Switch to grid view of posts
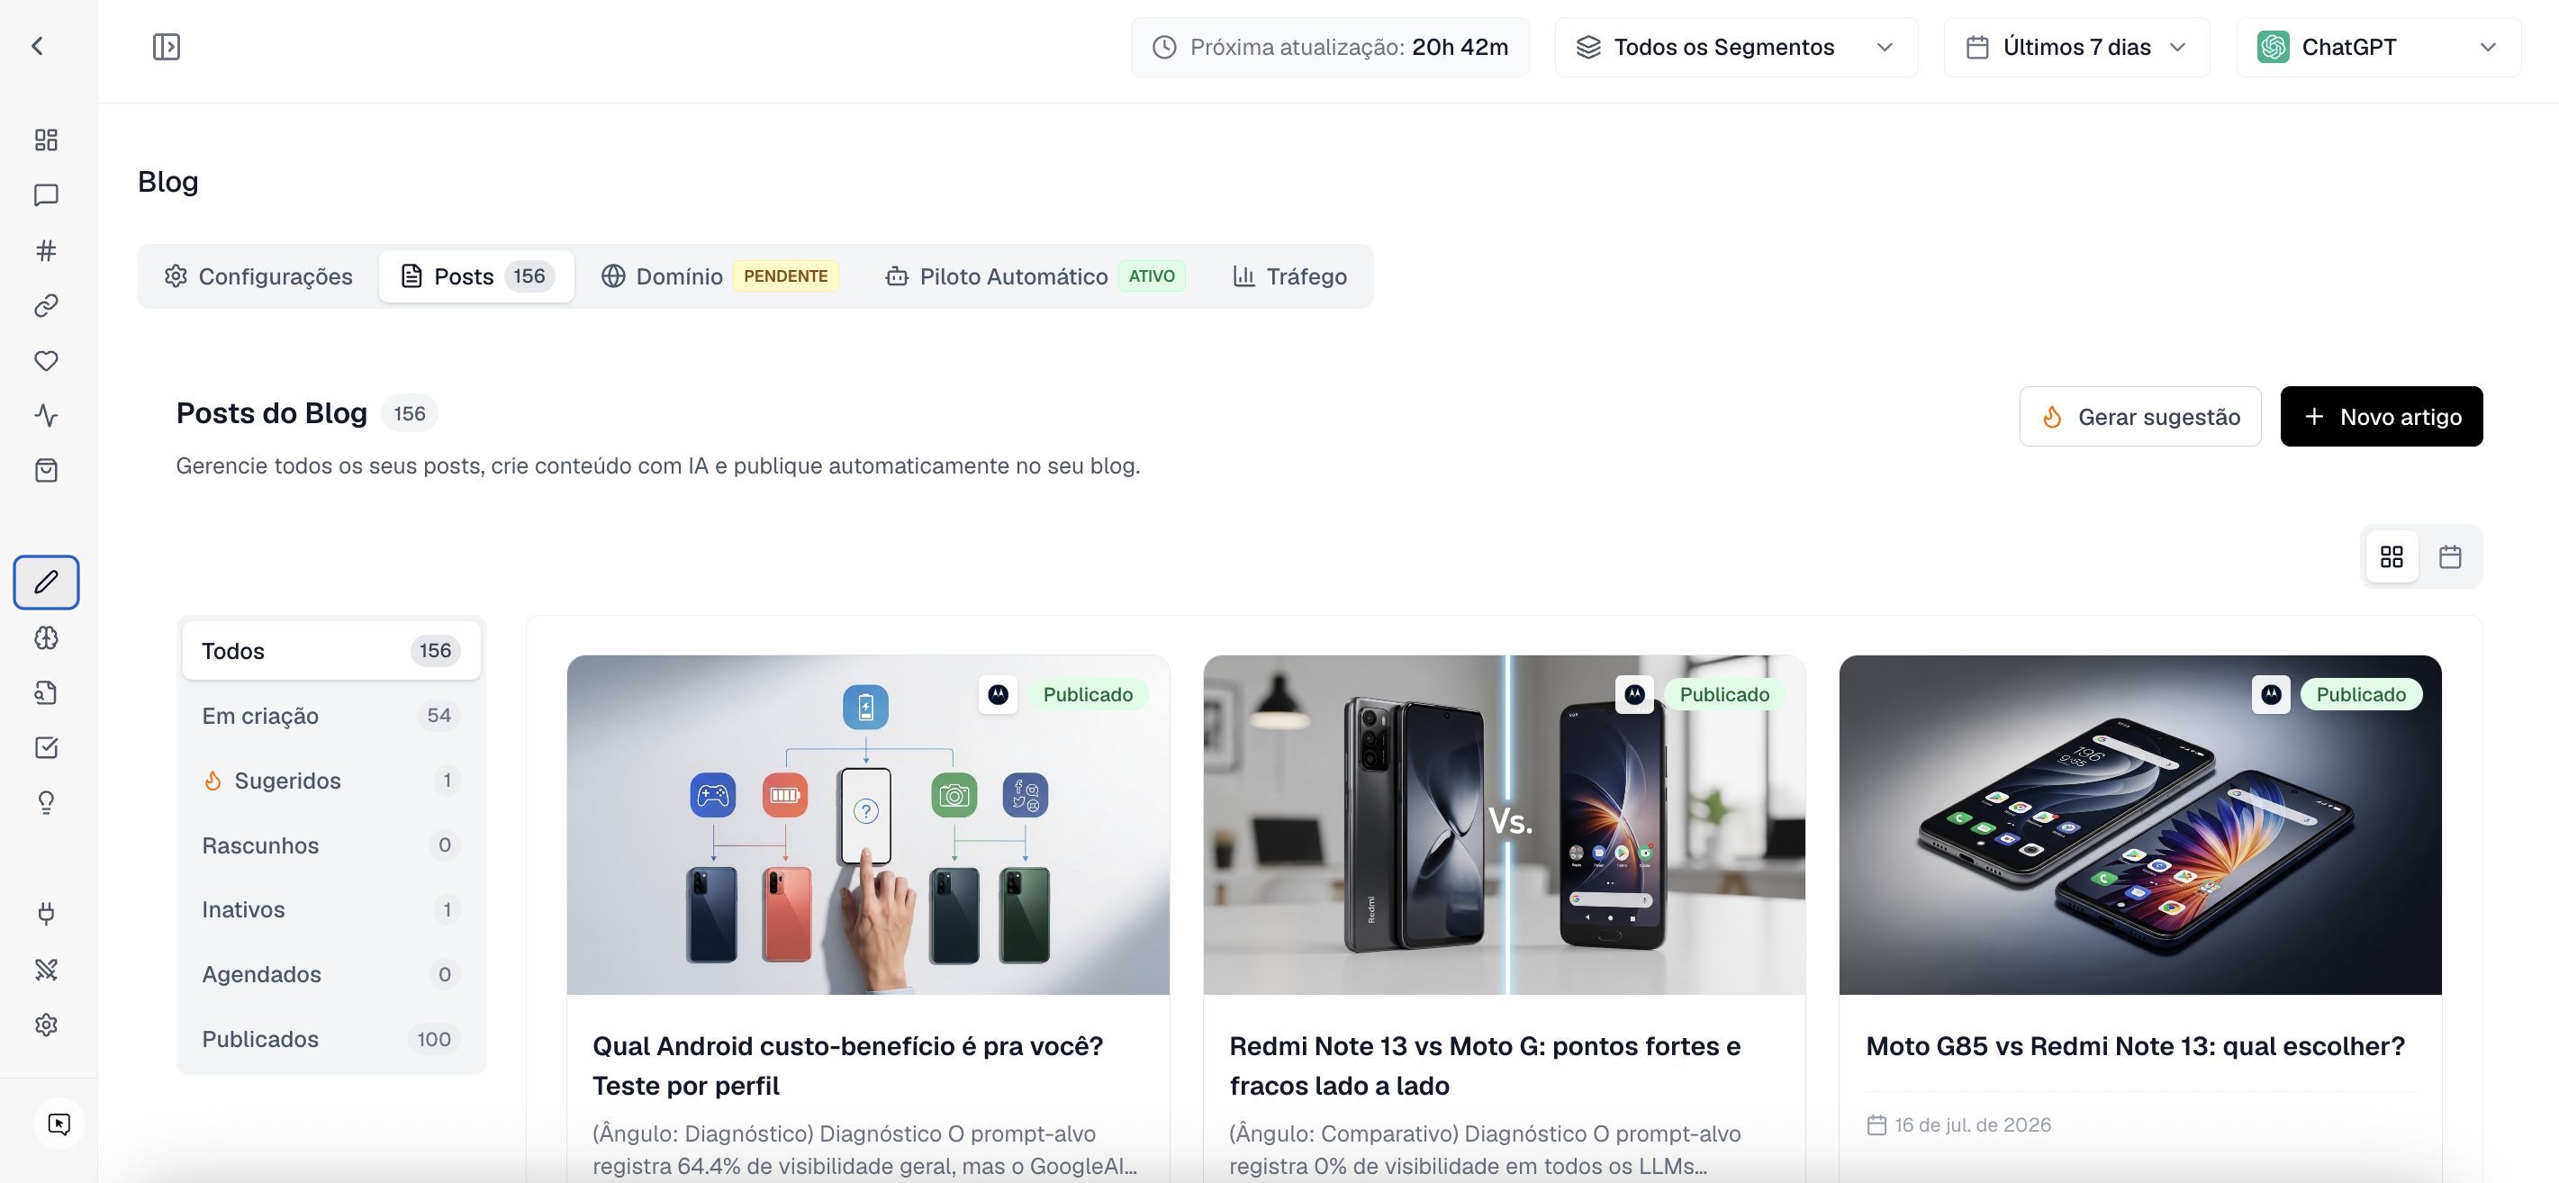This screenshot has width=2559, height=1183. pyautogui.click(x=2392, y=556)
